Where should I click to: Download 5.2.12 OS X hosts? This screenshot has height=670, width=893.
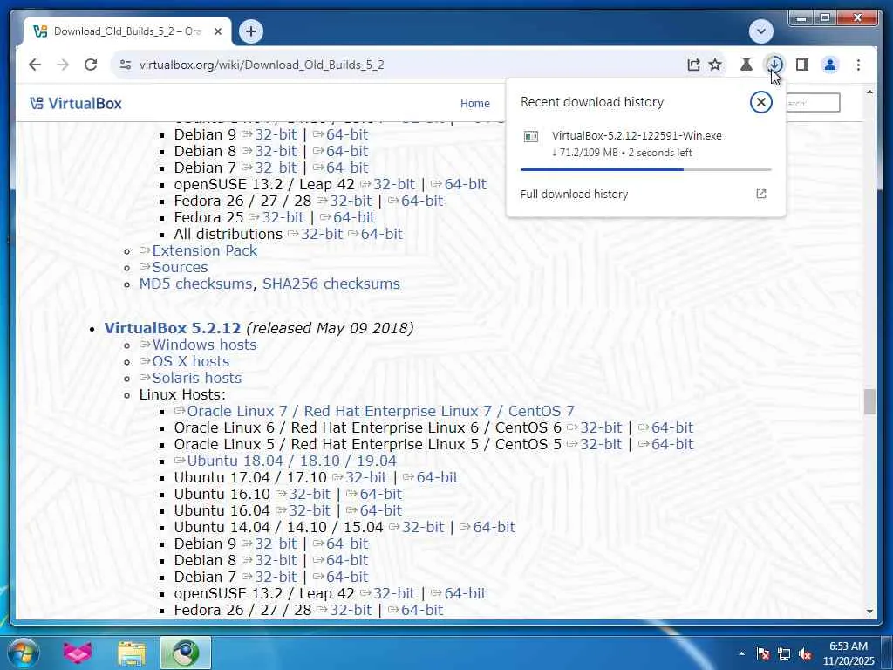tap(190, 361)
